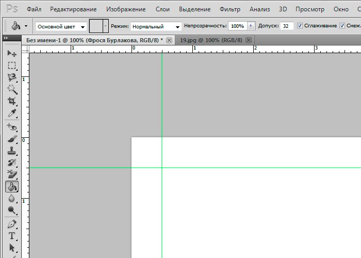Select the Magic Wand tool
Image resolution: width=361 pixels, height=258 pixels.
(12, 89)
